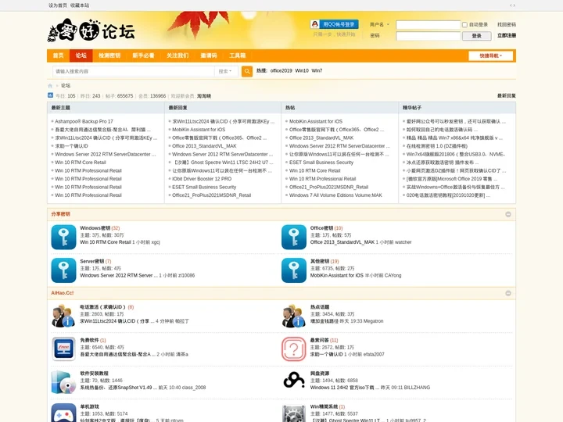Open the 快捷导航 dropdown

coord(490,55)
